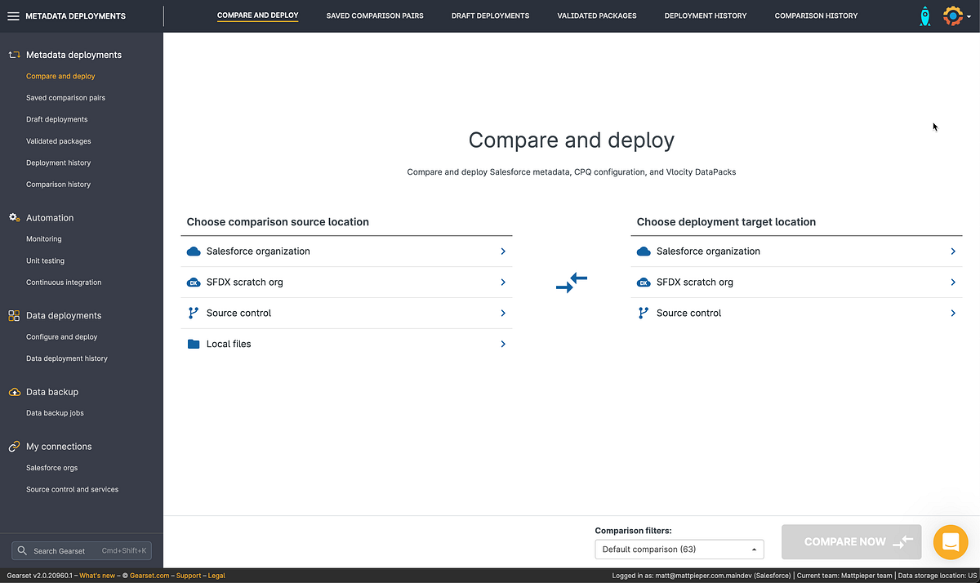Click the Local files folder icon
Viewport: 980px width, 583px height.
[x=194, y=344]
